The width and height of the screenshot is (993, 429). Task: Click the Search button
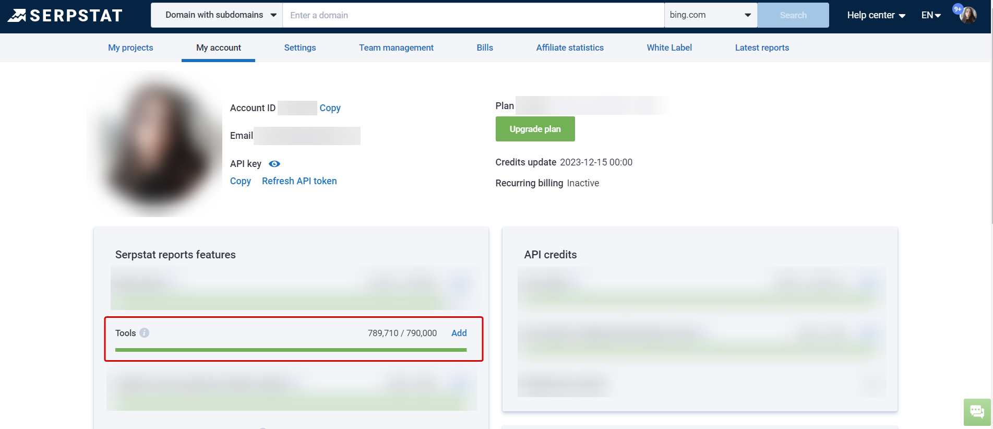click(x=793, y=15)
